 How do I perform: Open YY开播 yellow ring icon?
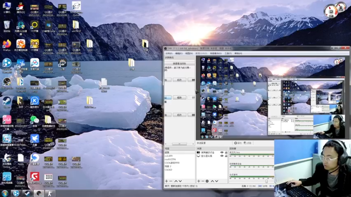click(35, 26)
